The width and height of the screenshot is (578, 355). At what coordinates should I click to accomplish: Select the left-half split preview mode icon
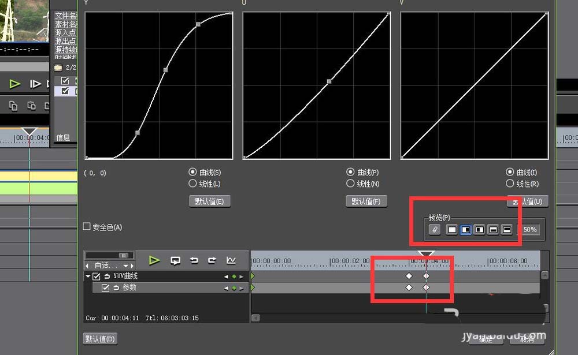pyautogui.click(x=465, y=229)
